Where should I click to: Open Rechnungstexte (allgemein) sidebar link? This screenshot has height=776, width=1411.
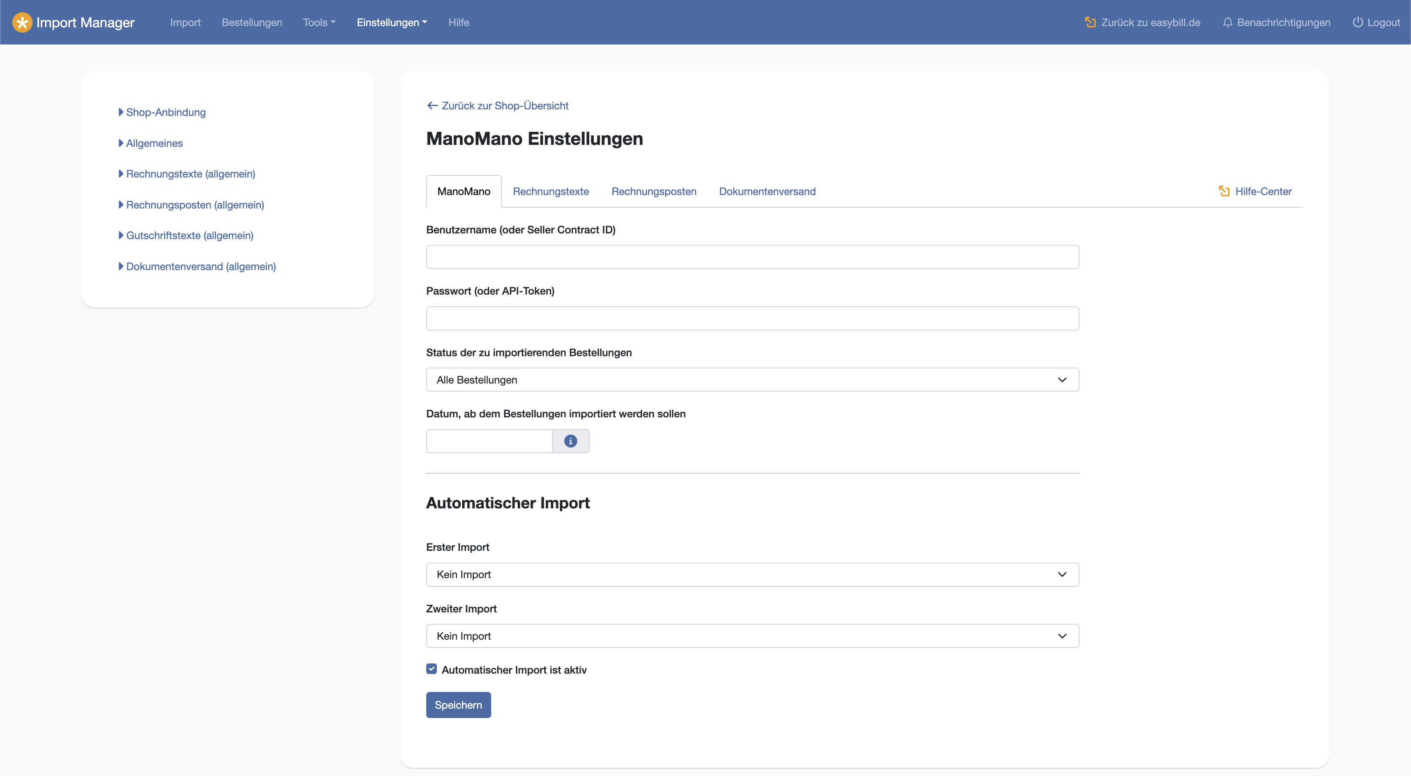[191, 174]
